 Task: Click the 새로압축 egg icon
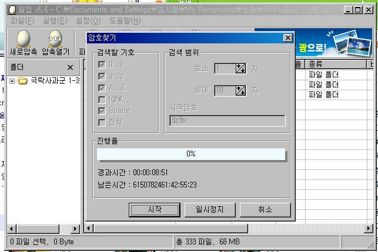(x=24, y=39)
